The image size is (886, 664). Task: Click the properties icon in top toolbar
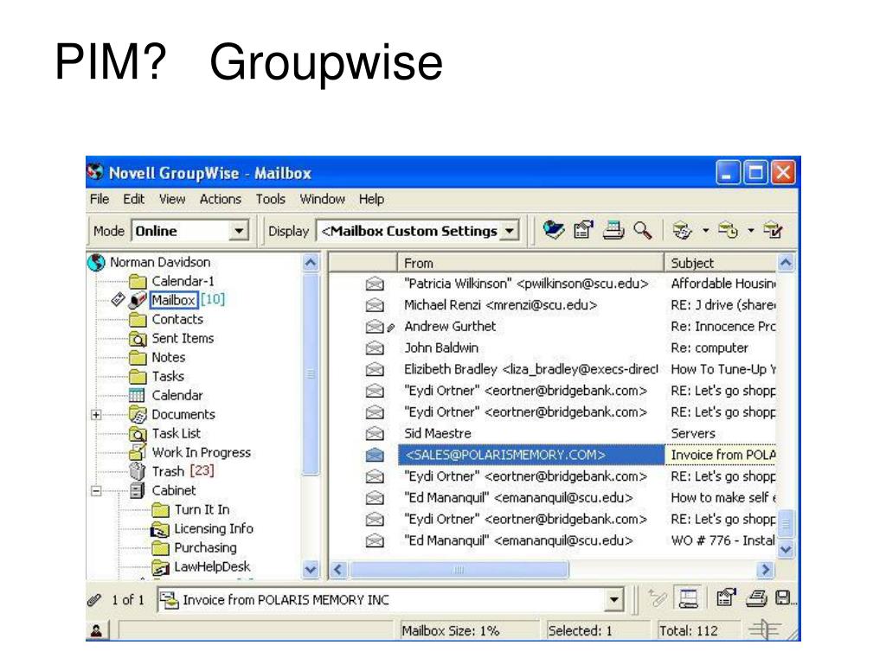(x=583, y=230)
